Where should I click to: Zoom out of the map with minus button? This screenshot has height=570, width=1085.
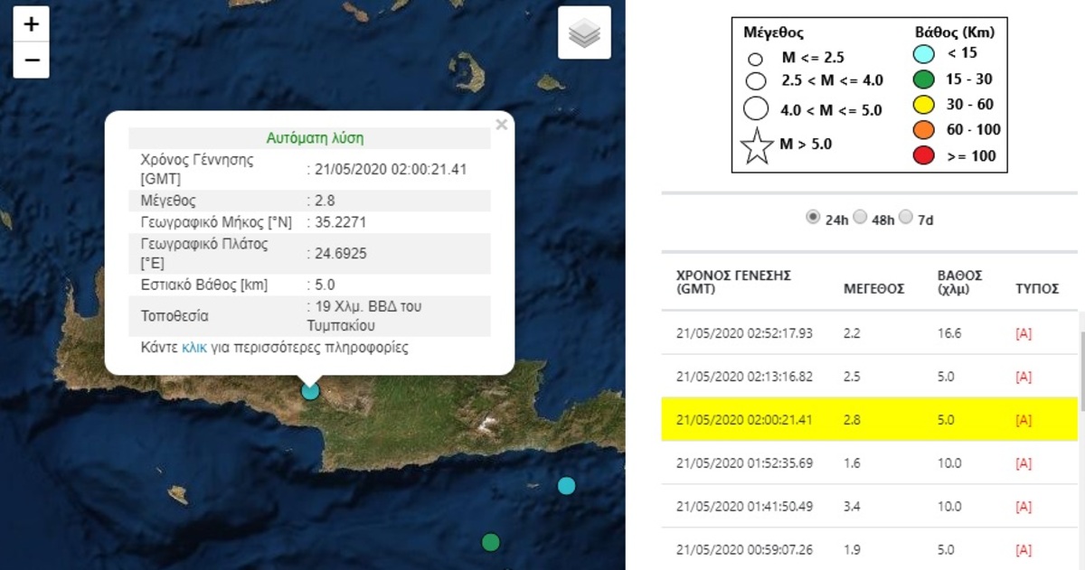[x=31, y=60]
